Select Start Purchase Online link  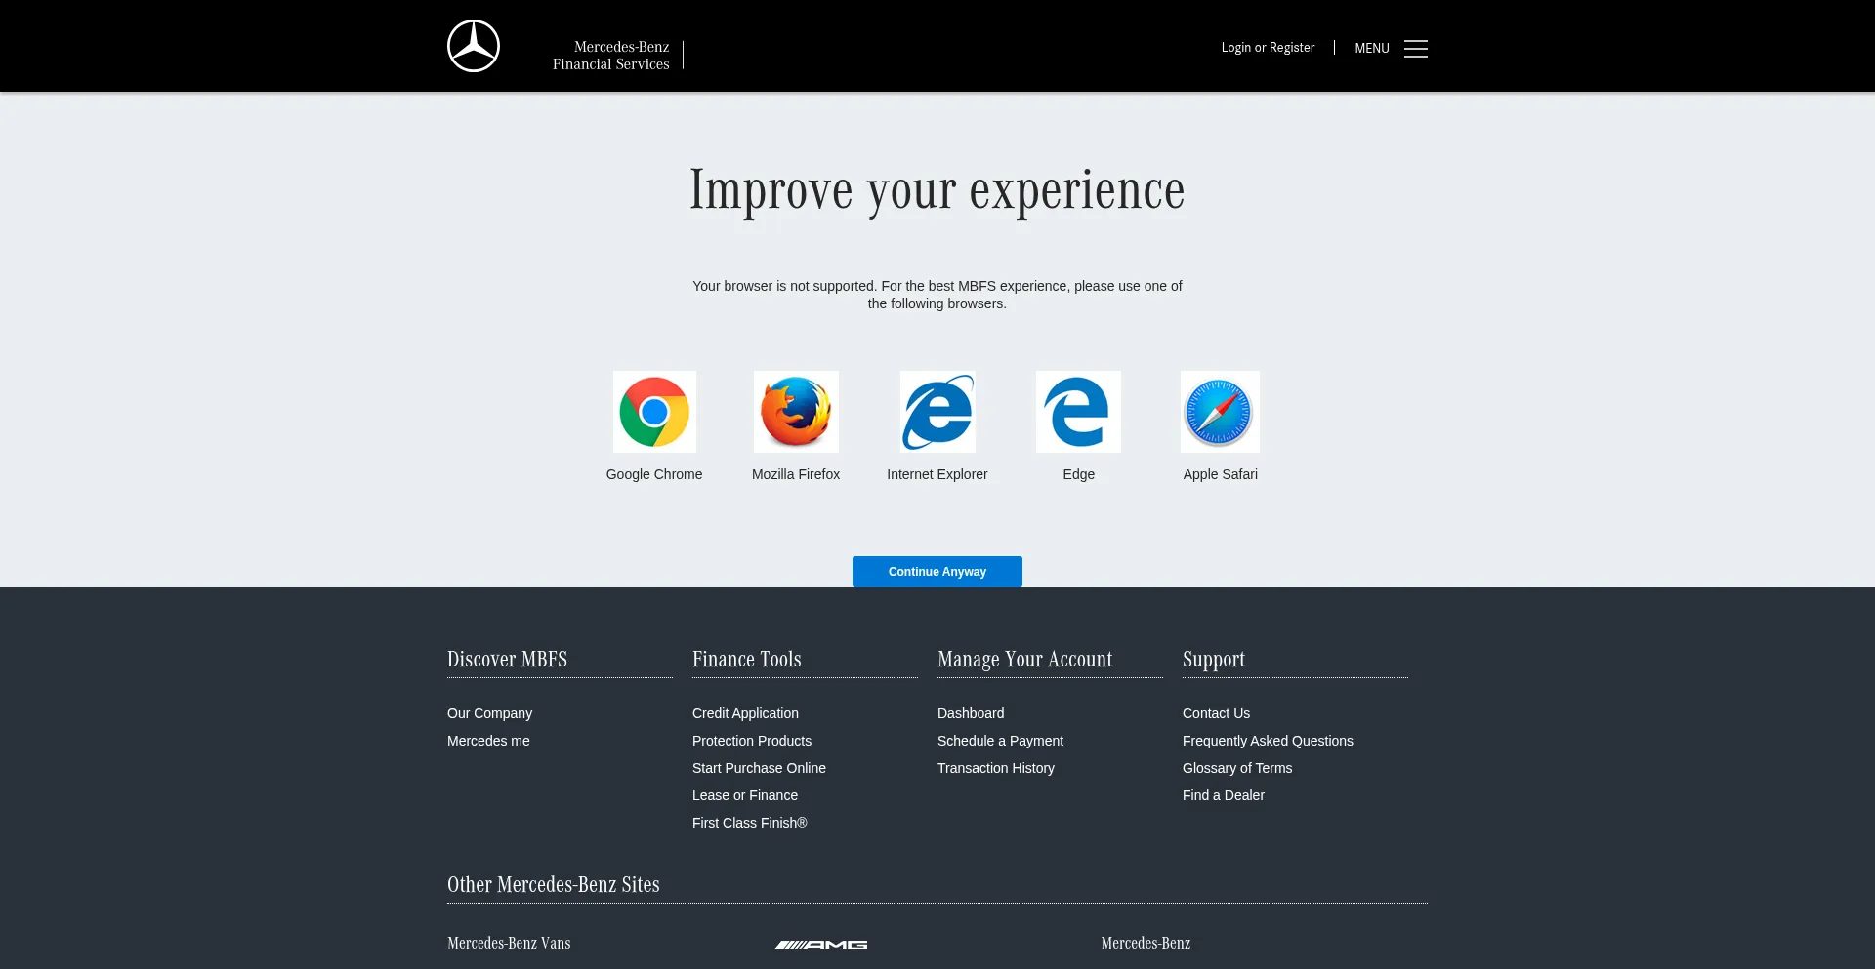759,768
